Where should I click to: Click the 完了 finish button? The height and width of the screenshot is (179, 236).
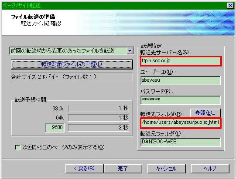[x=123, y=169]
